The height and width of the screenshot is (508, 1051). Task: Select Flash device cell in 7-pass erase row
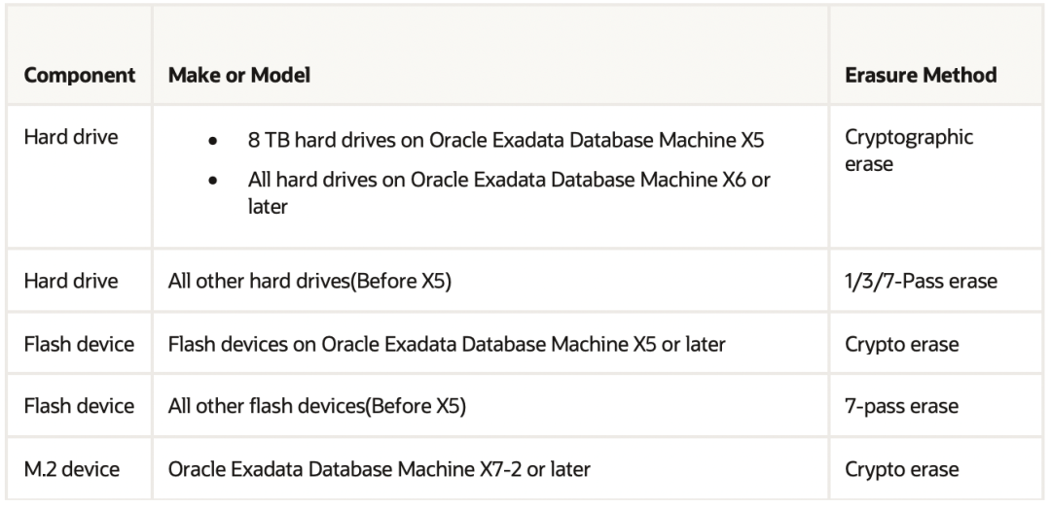(x=78, y=407)
